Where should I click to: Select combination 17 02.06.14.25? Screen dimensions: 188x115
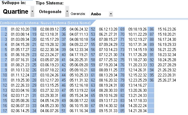pos(20,111)
